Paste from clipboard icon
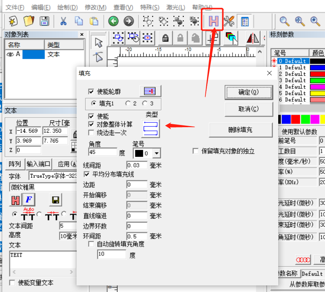This screenshot has width=325, height=292. pos(94,21)
